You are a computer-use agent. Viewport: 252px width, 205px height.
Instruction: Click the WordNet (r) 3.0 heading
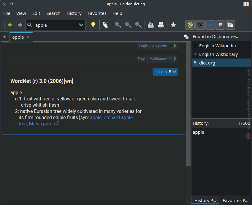click(42, 81)
